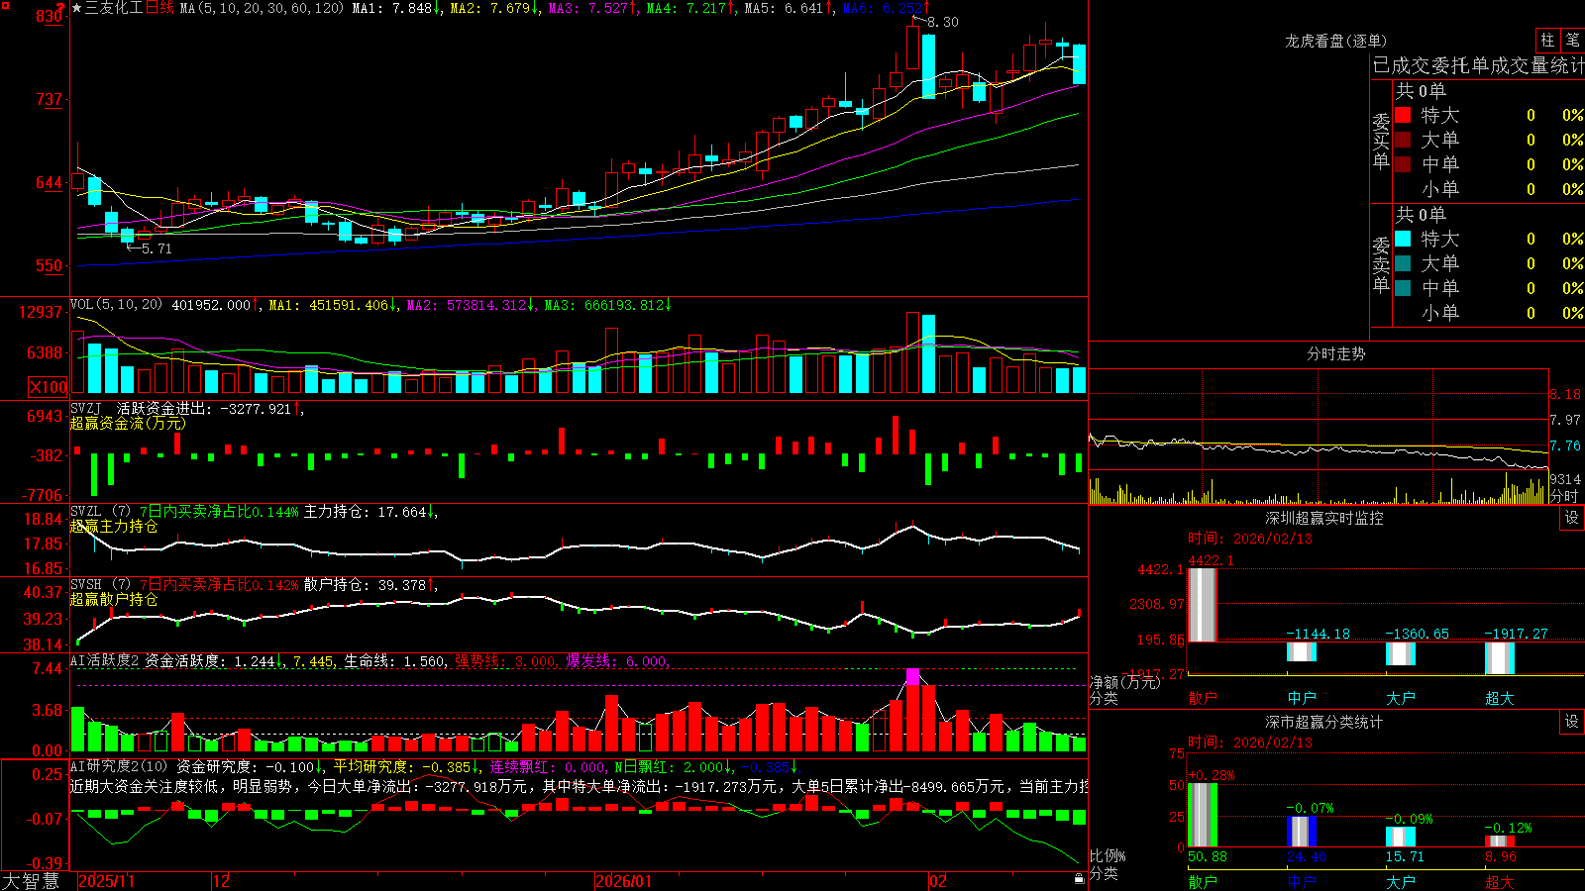The height and width of the screenshot is (891, 1585).
Task: Select the 分时走势 panel title
Action: coord(1336,353)
